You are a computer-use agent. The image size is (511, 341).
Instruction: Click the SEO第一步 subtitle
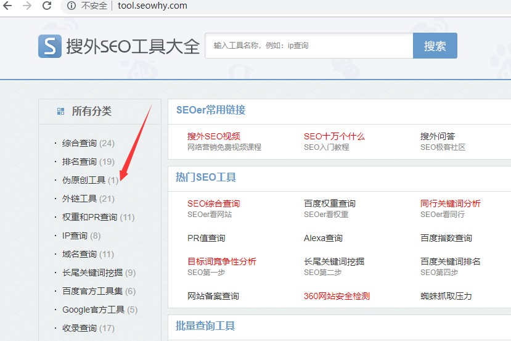(x=206, y=273)
